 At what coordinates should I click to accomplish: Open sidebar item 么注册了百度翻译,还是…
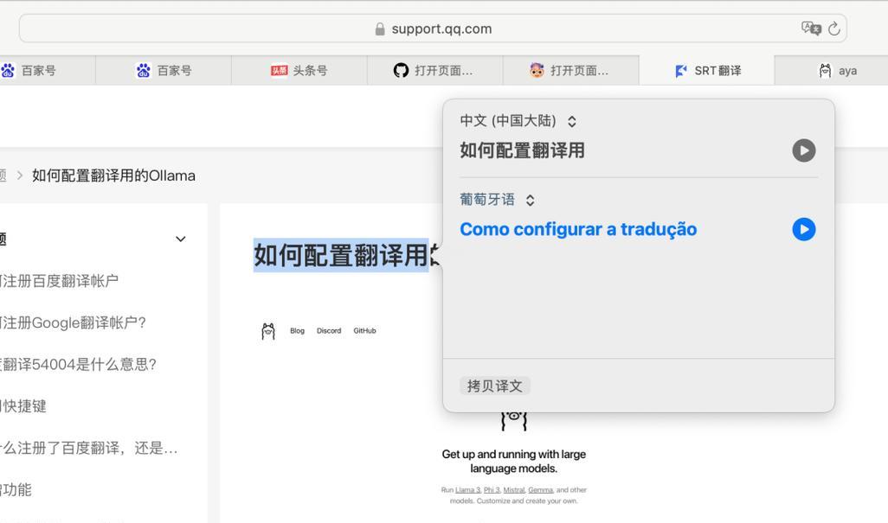pos(89,449)
